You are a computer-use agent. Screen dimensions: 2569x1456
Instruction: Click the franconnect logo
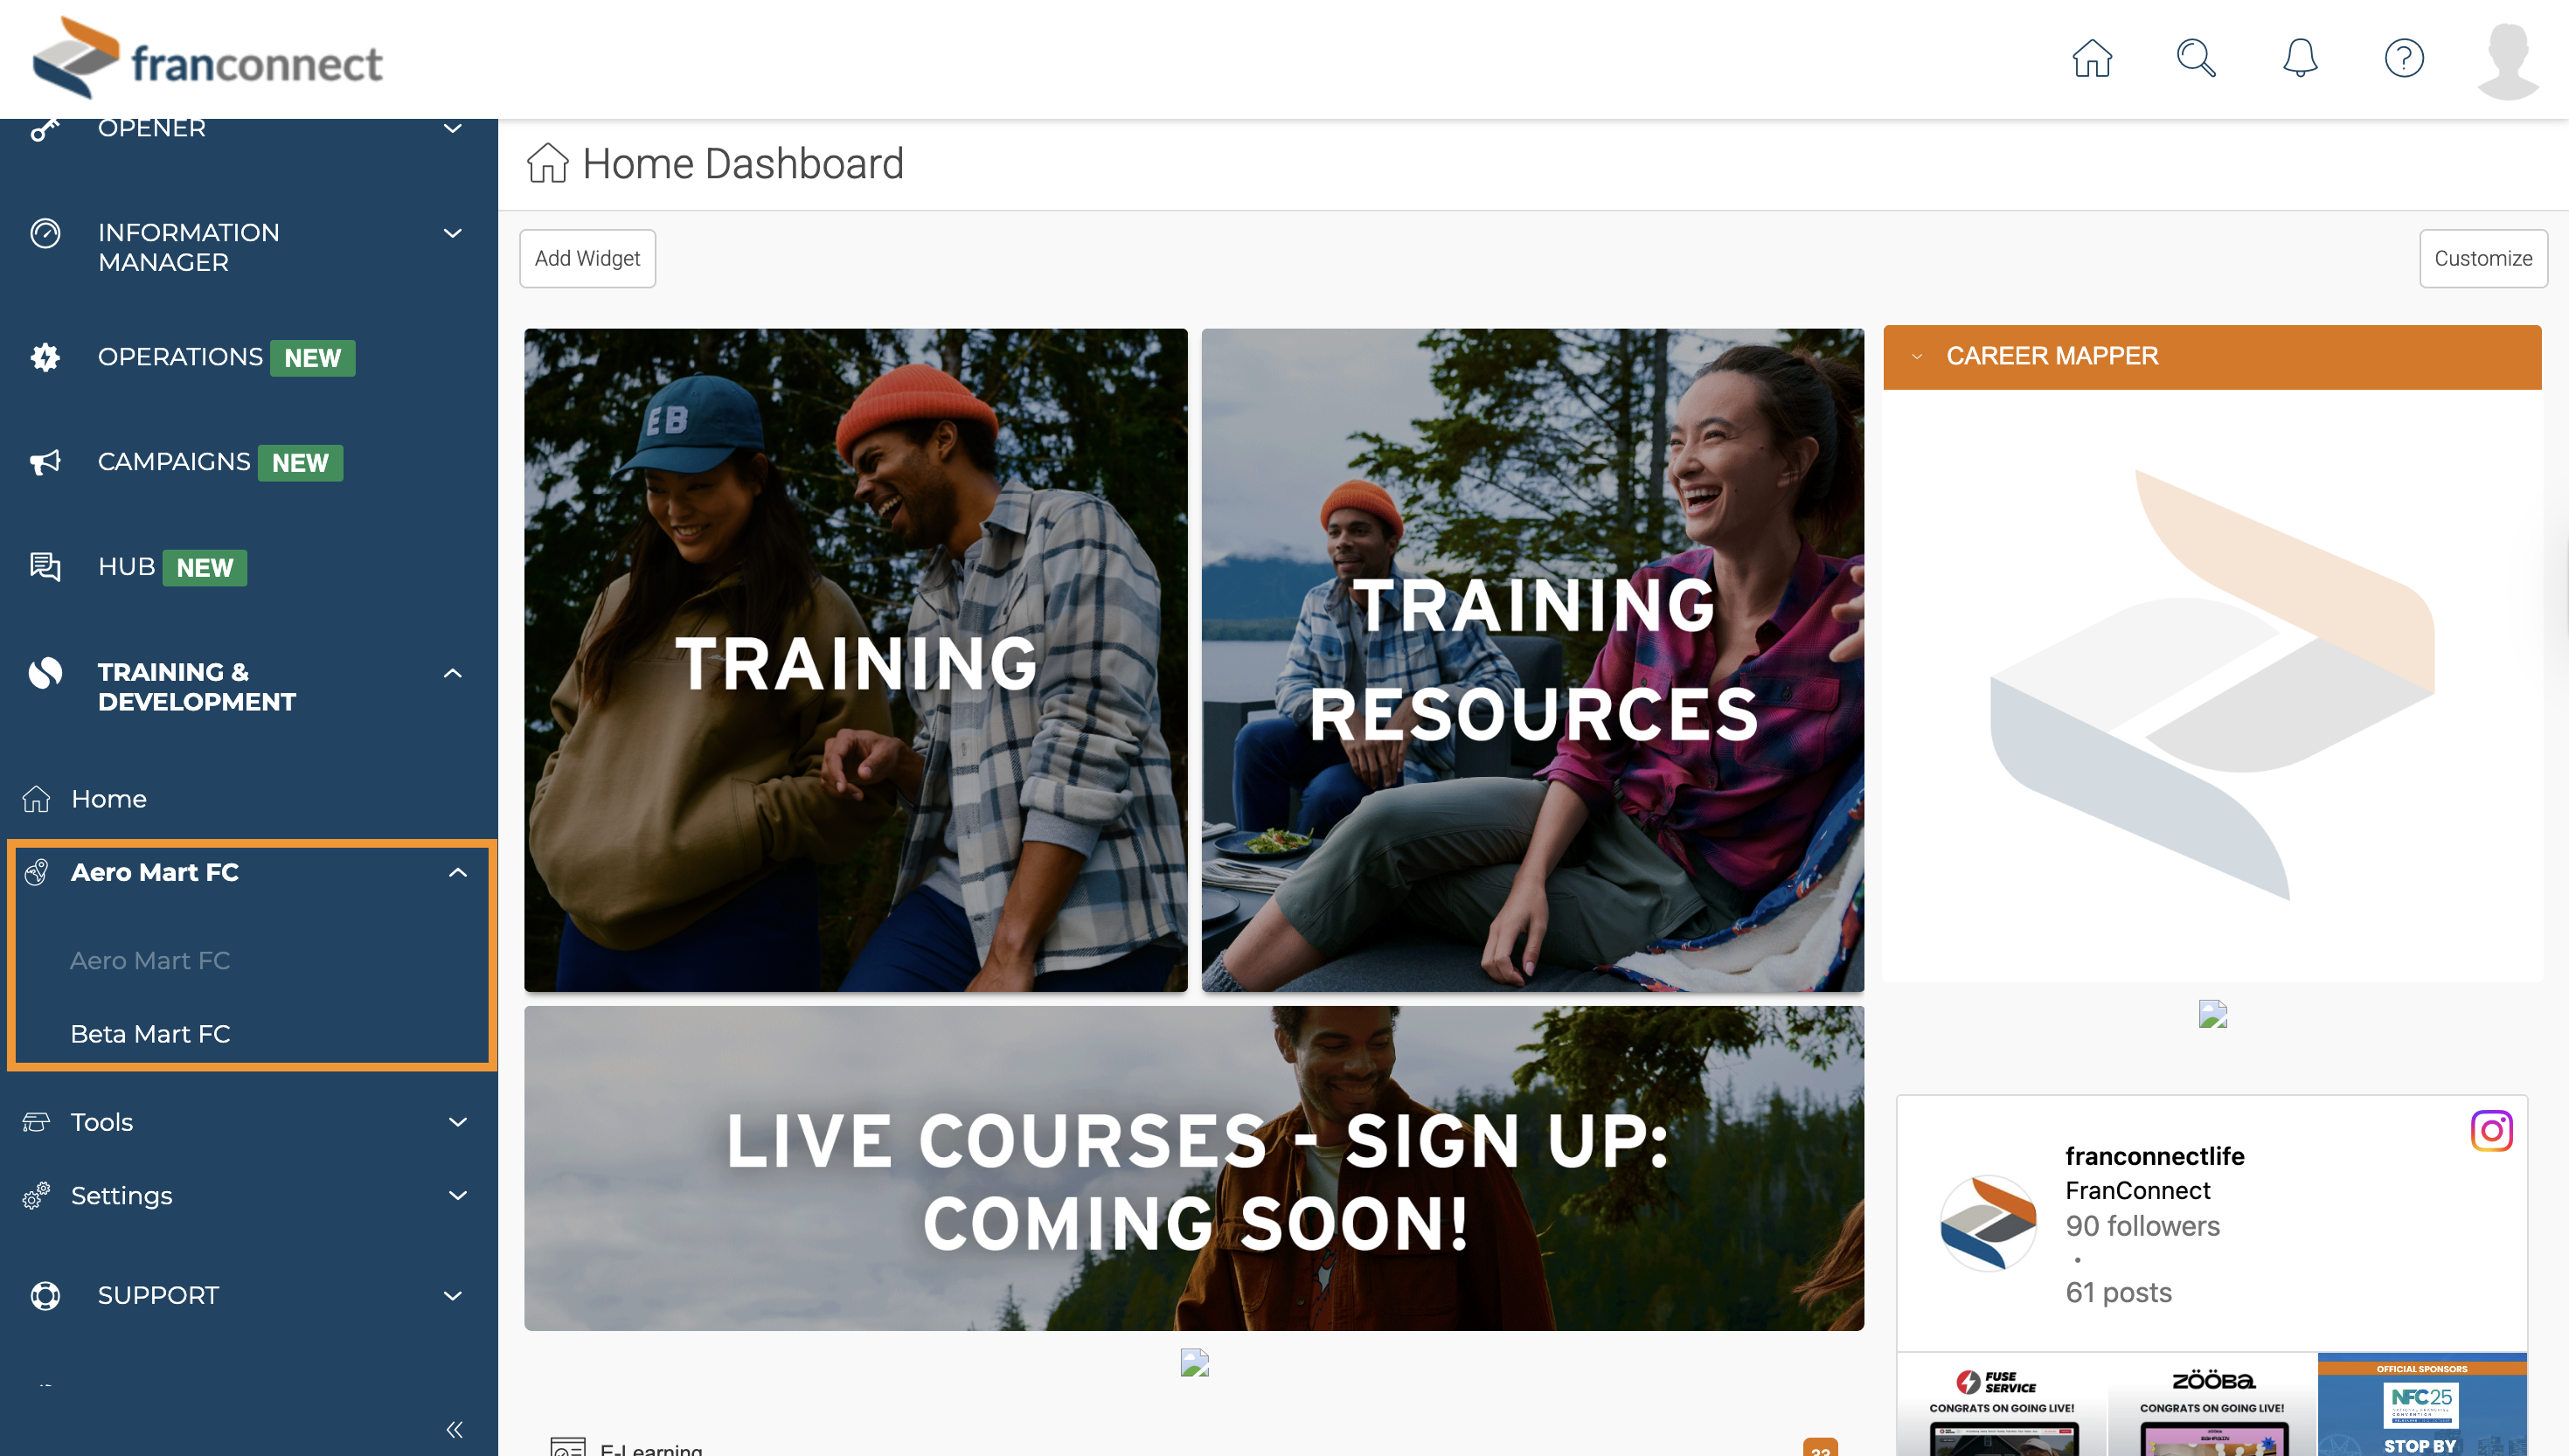point(207,58)
